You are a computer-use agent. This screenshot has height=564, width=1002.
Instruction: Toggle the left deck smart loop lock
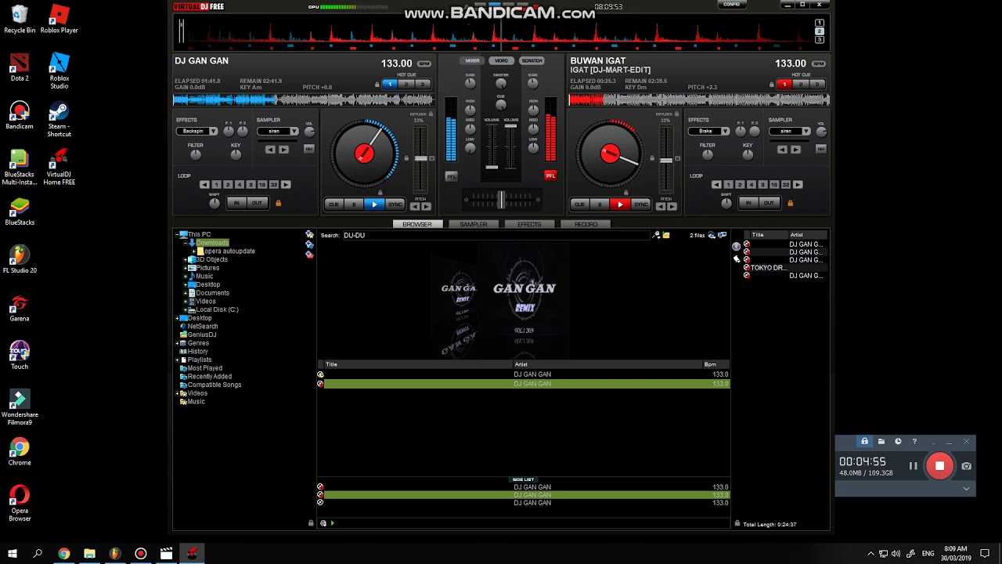tap(278, 204)
